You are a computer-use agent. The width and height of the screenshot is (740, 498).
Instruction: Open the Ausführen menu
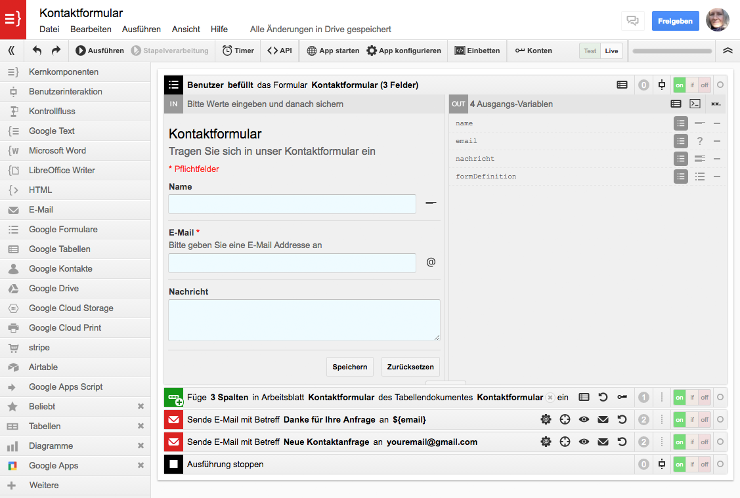point(141,30)
